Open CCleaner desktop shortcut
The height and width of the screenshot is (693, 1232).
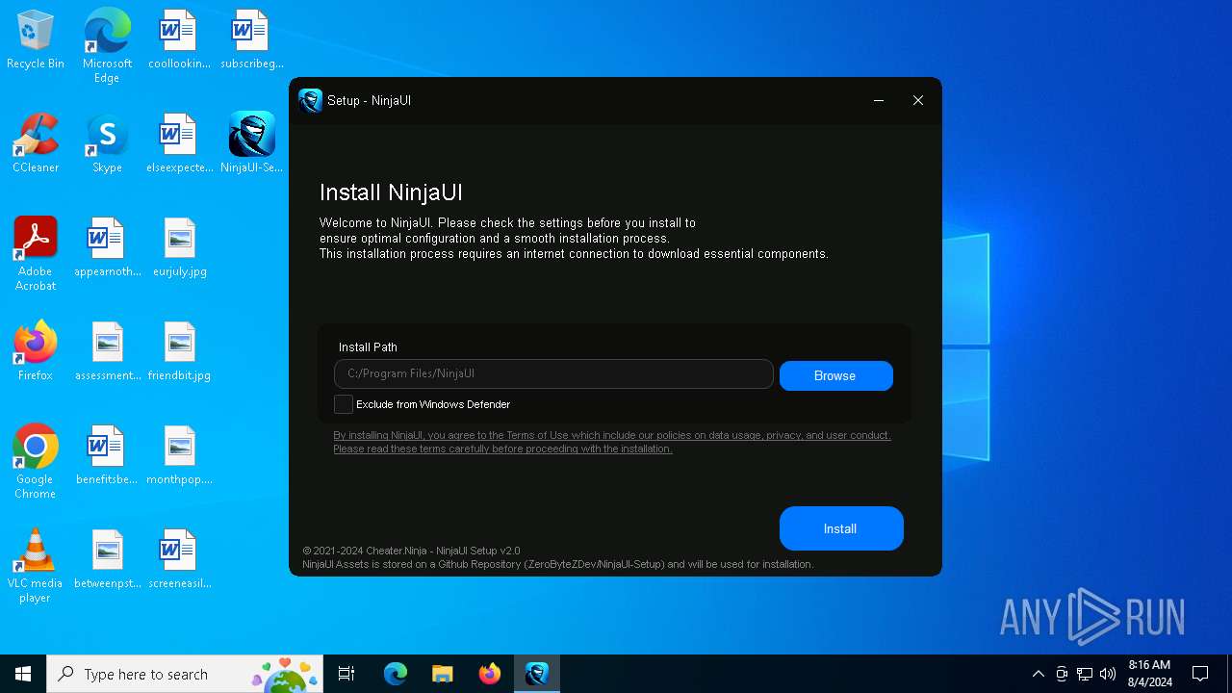(36, 144)
